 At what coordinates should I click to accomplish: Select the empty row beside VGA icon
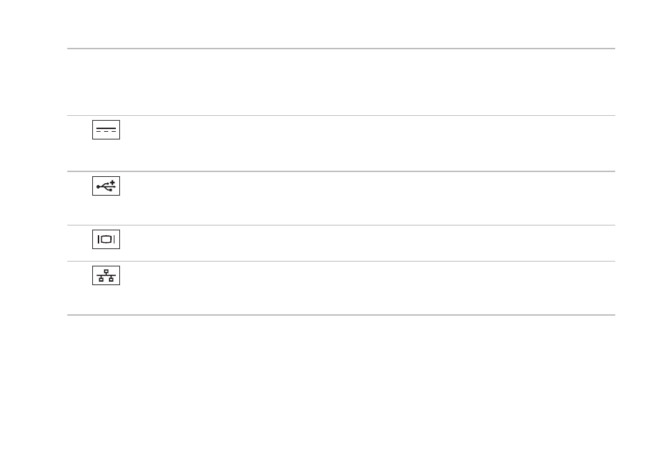pos(368,244)
